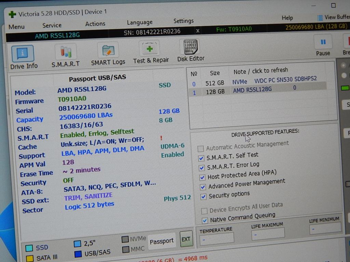This screenshot has height=262, width=350.
Task: Click the 2,5" light blue swatch
Action: pyautogui.click(x=77, y=244)
